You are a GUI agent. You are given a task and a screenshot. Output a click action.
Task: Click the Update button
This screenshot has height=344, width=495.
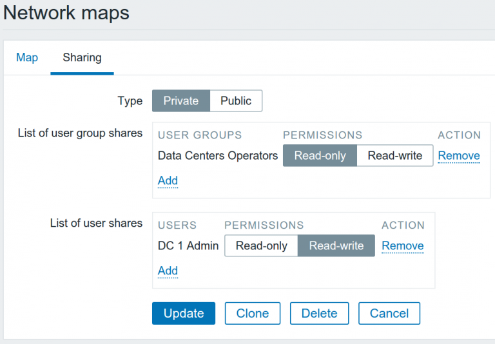click(x=184, y=313)
